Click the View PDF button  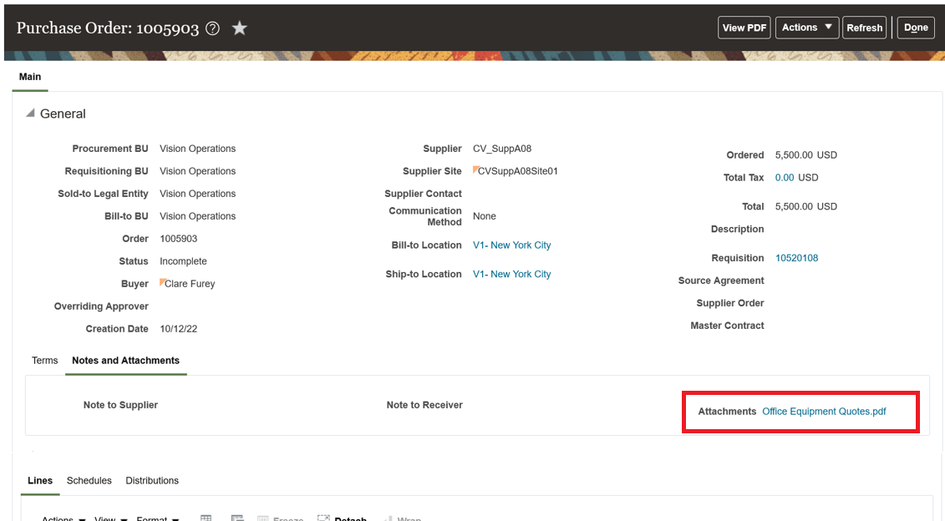pyautogui.click(x=744, y=28)
